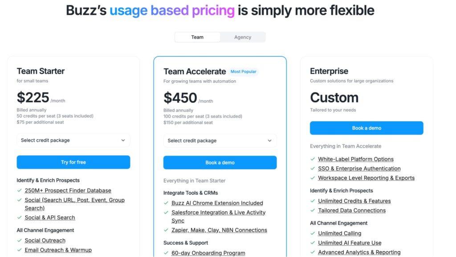The height and width of the screenshot is (257, 456).
Task: Click the Email Outreach & Warmup link
Action: click(58, 250)
